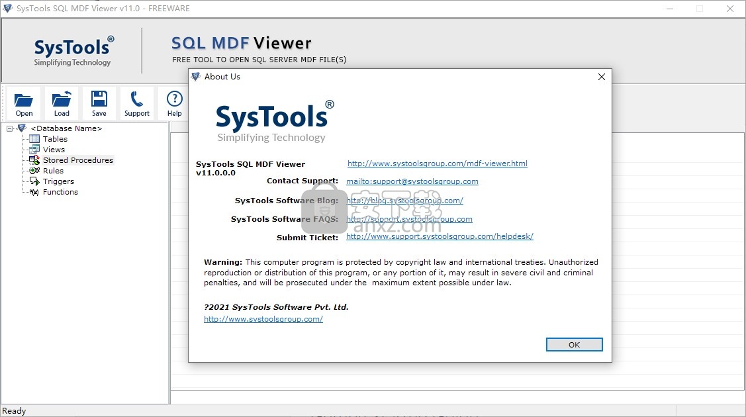Select the Rules tree item
Viewport: 746px width, 417px height.
(53, 171)
